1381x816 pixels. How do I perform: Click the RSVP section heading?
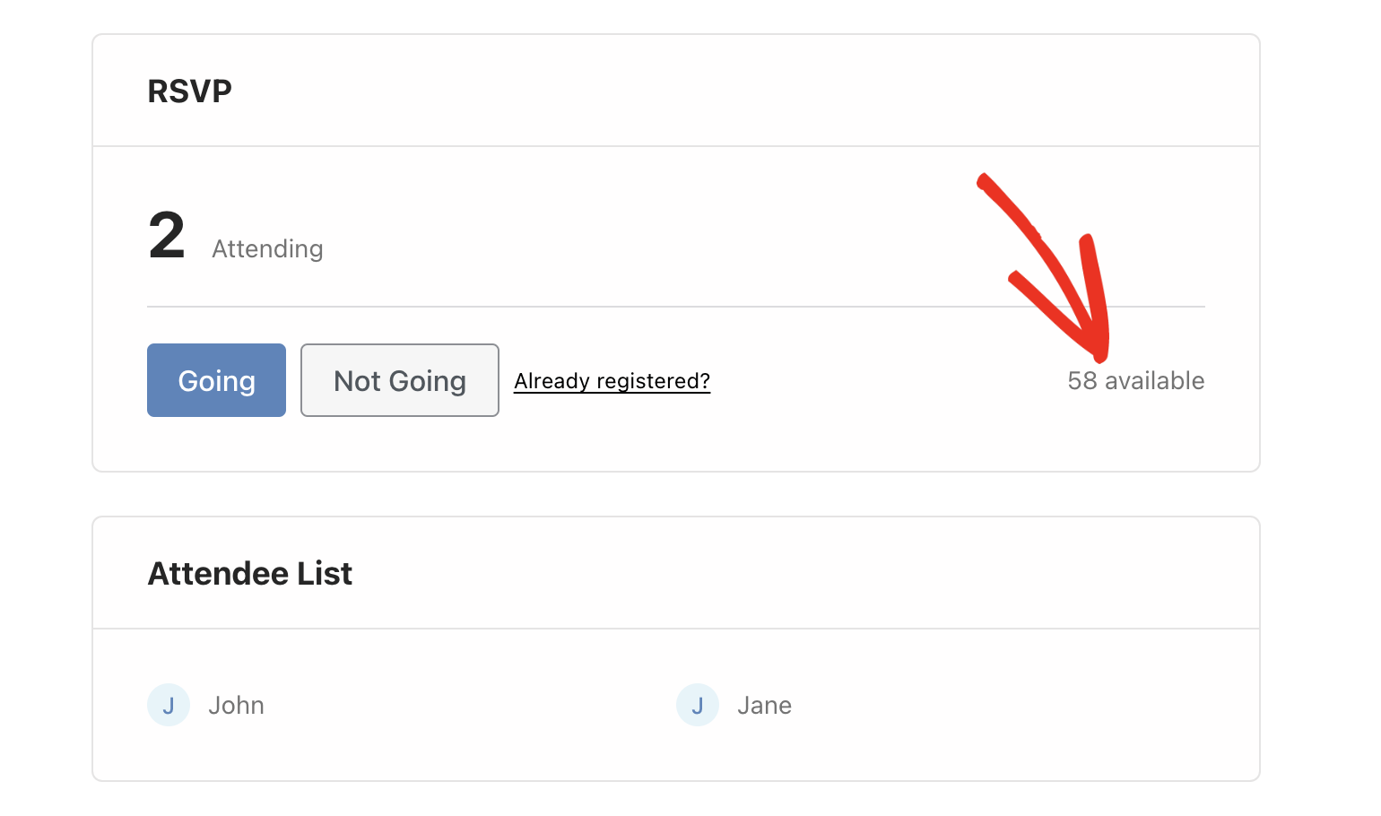[x=190, y=91]
